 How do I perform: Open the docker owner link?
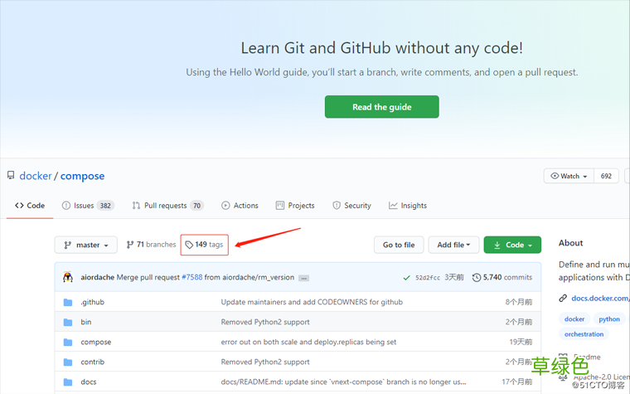click(x=36, y=176)
